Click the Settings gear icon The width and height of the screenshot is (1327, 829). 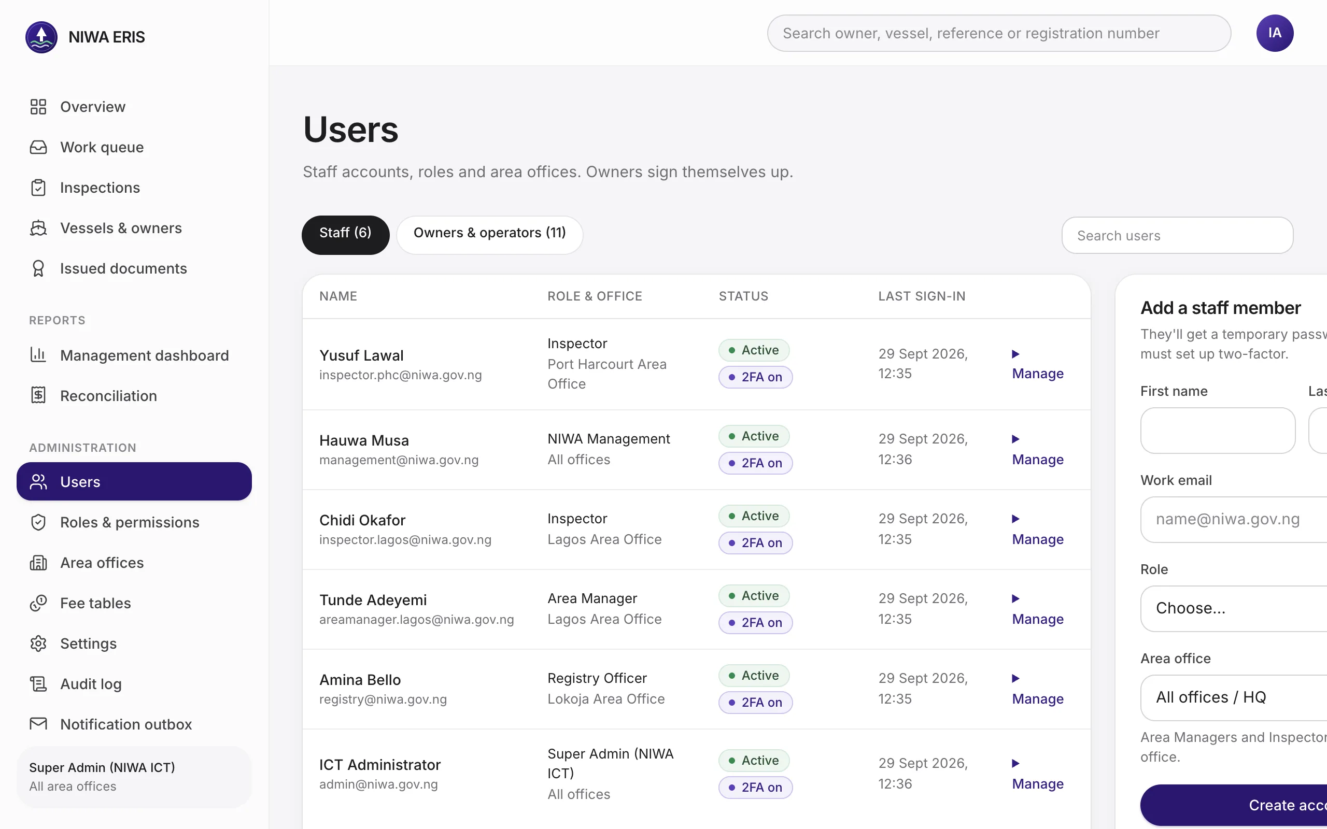point(38,644)
